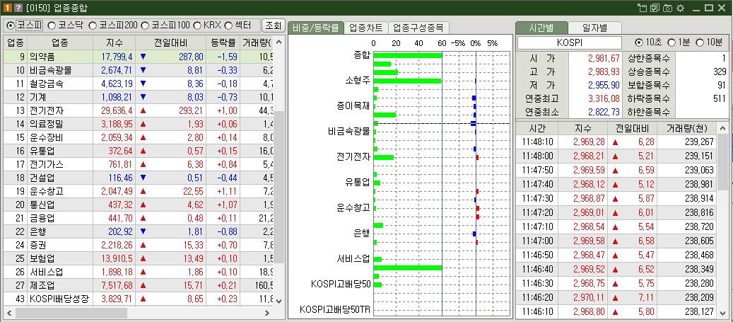Click the 조회 search button

point(273,25)
